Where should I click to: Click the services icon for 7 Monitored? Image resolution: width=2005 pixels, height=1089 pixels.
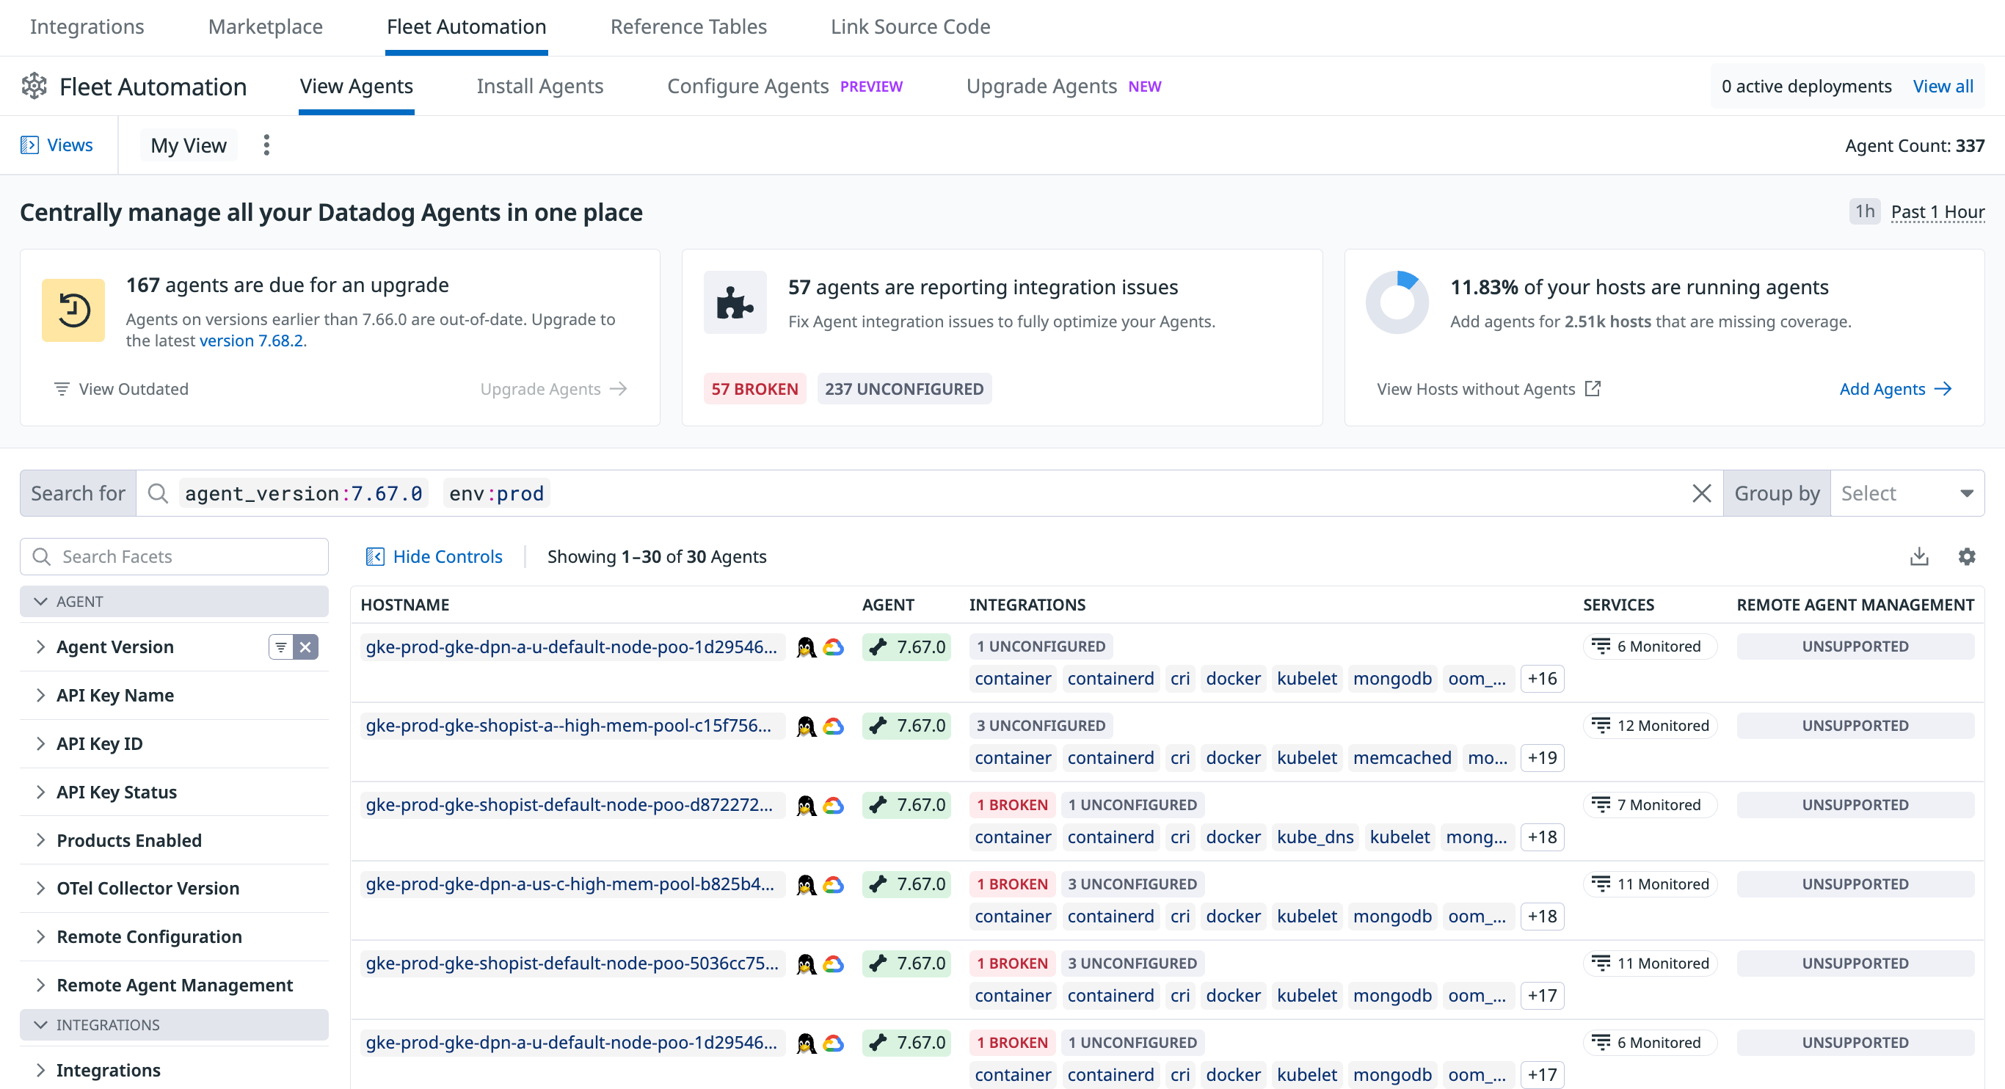[1601, 805]
